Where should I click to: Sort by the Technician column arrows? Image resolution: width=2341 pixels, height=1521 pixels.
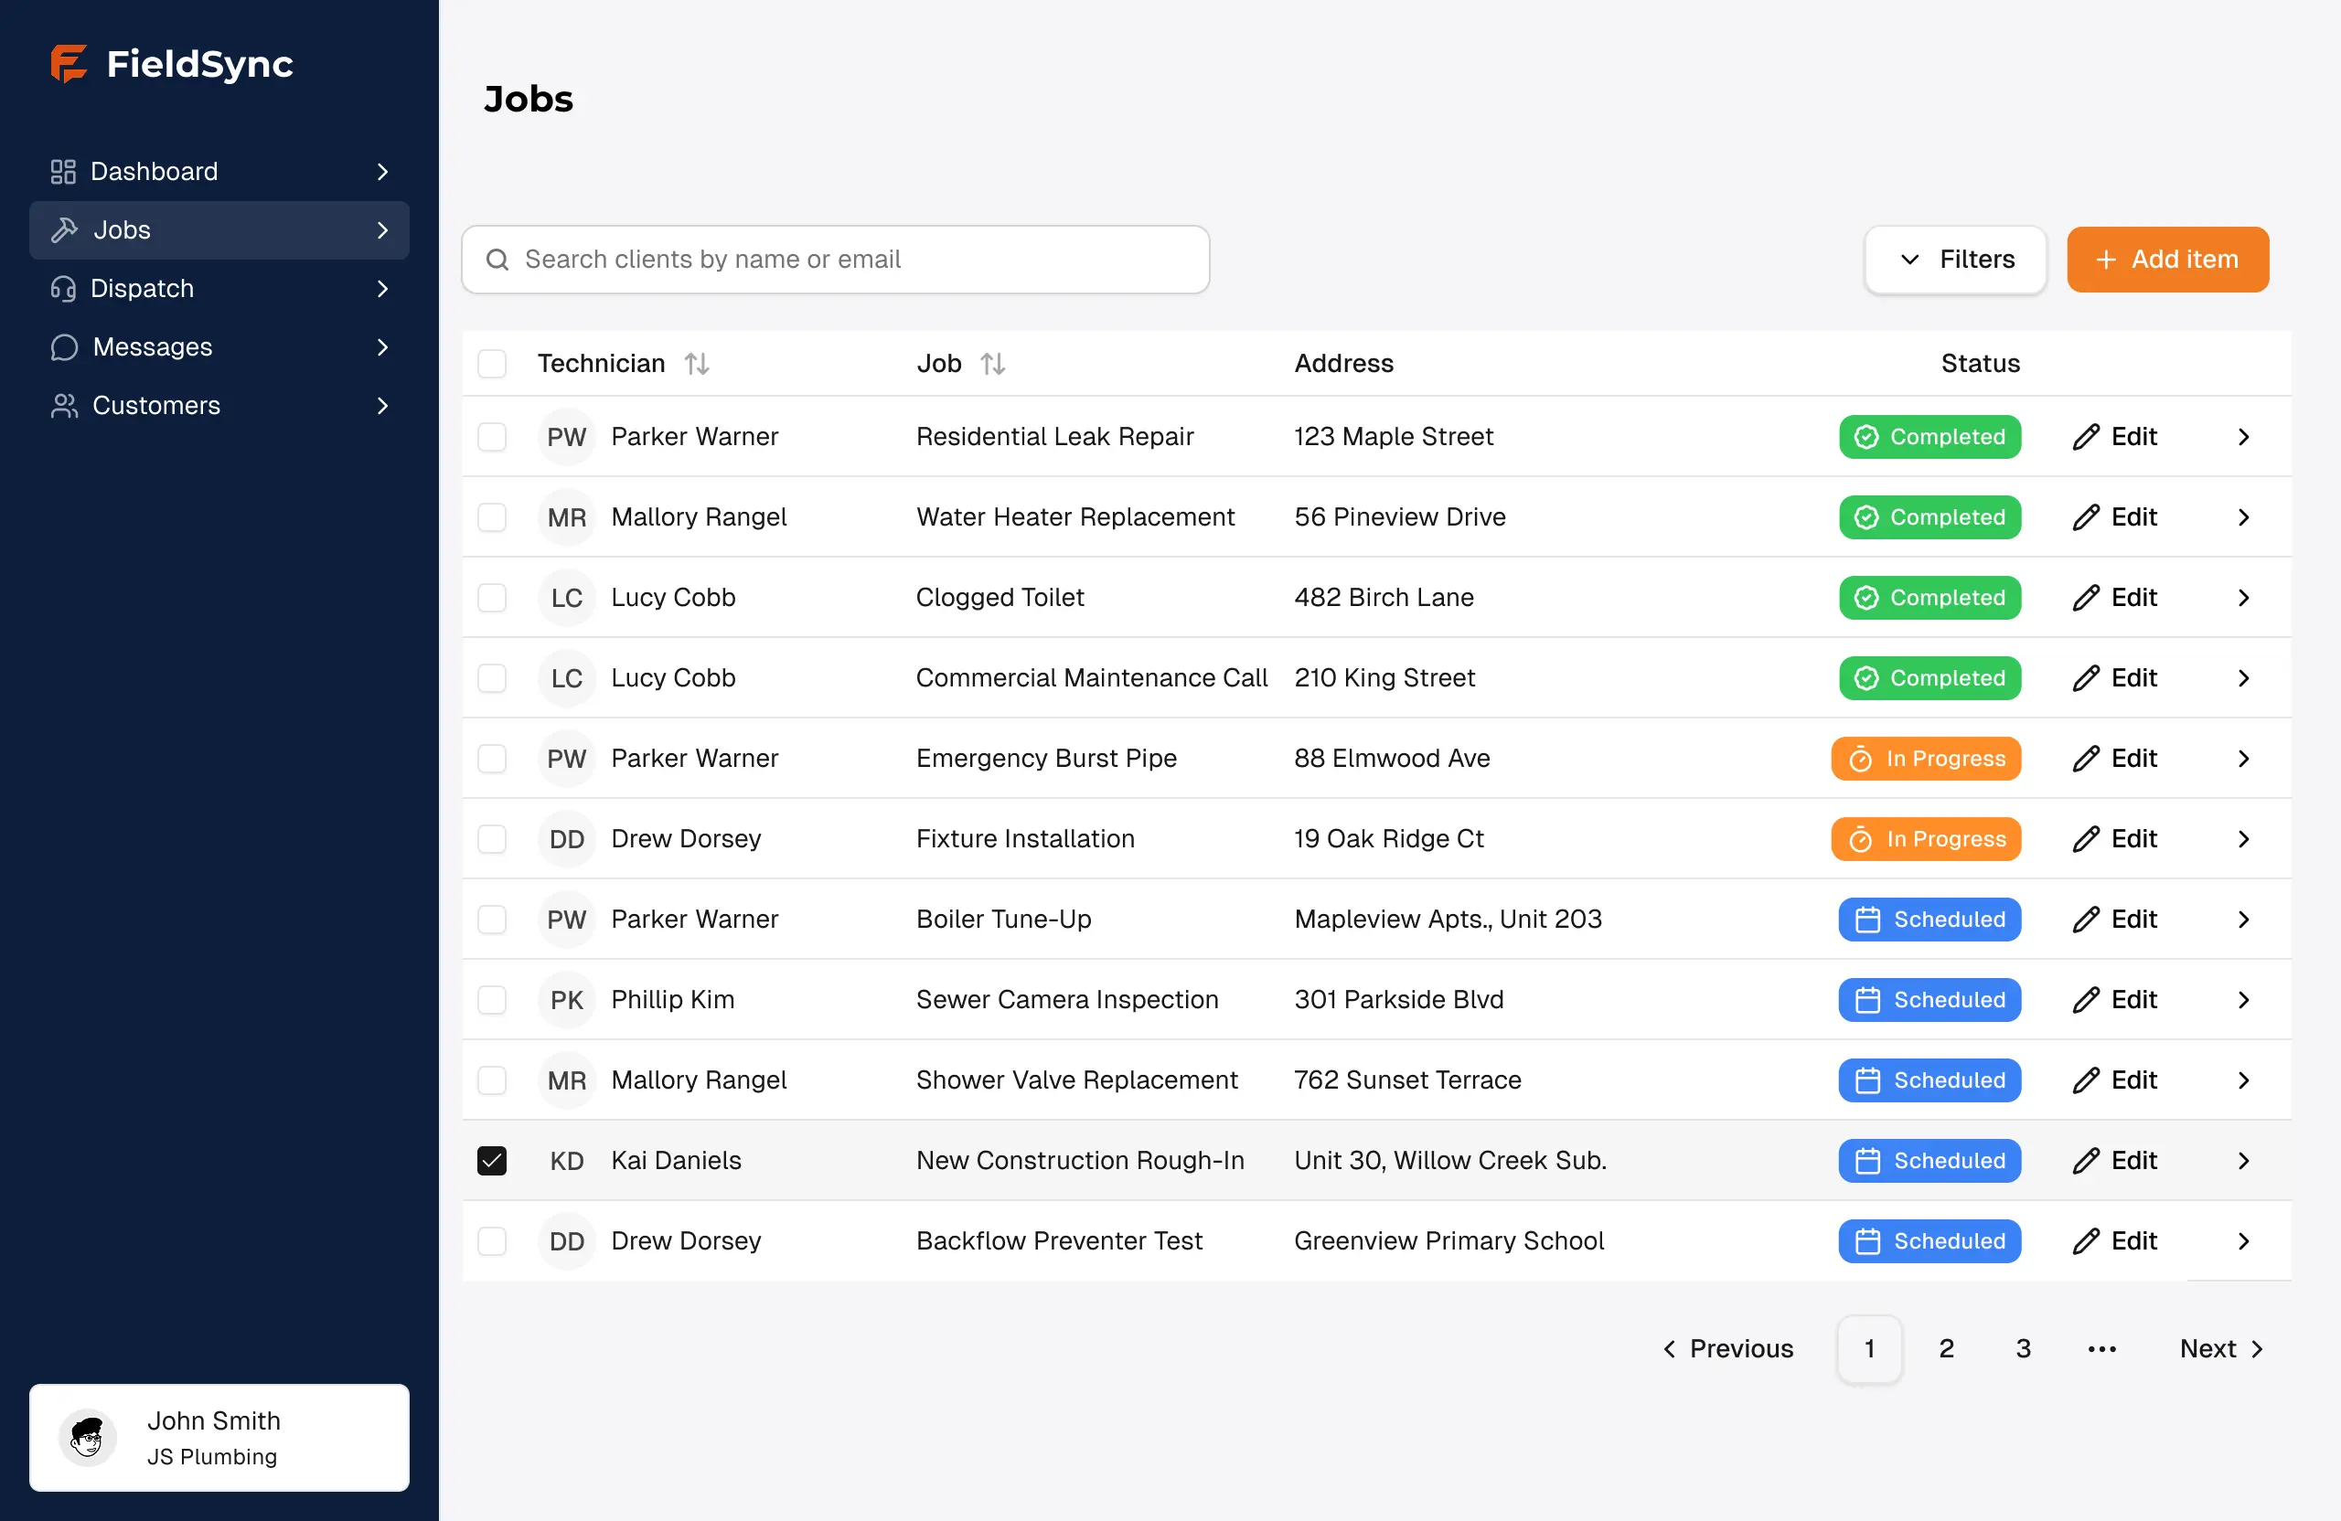[x=699, y=363]
